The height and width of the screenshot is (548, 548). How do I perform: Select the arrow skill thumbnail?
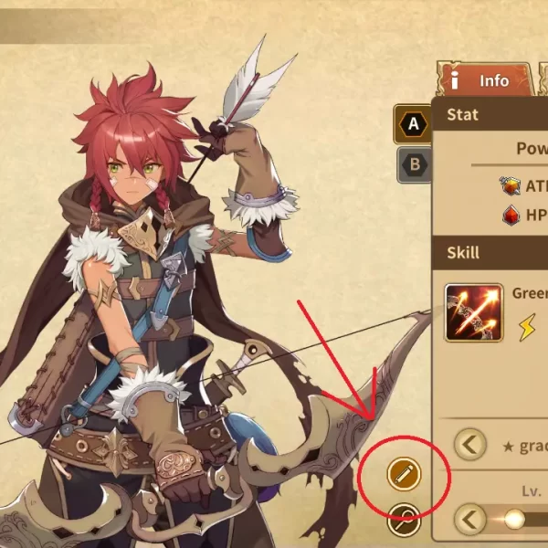[474, 312]
